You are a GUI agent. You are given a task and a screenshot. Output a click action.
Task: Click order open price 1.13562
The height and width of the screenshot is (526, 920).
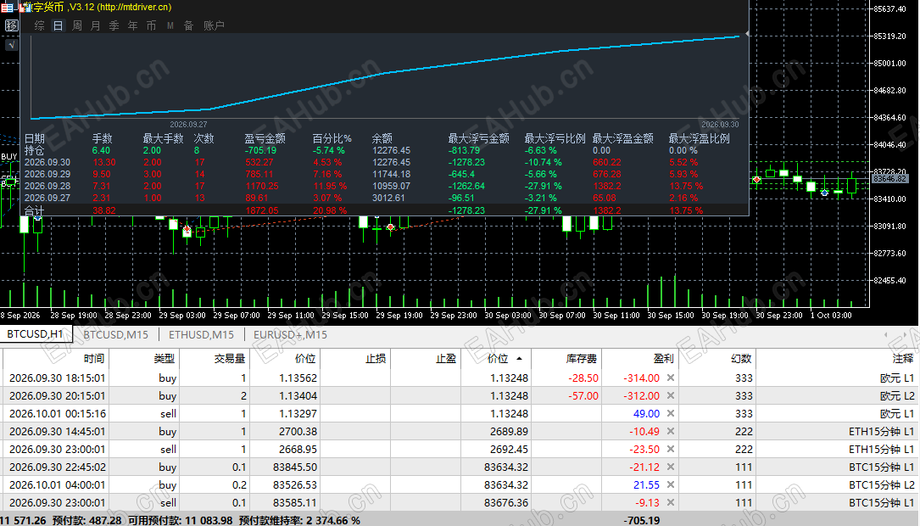(x=298, y=378)
